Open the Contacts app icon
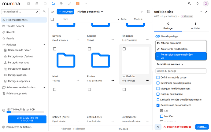 (45, 4)
